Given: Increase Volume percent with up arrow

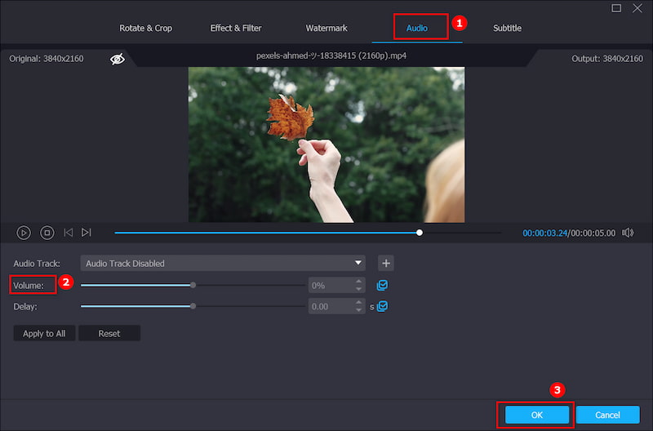Looking at the screenshot, I should coord(358,282).
